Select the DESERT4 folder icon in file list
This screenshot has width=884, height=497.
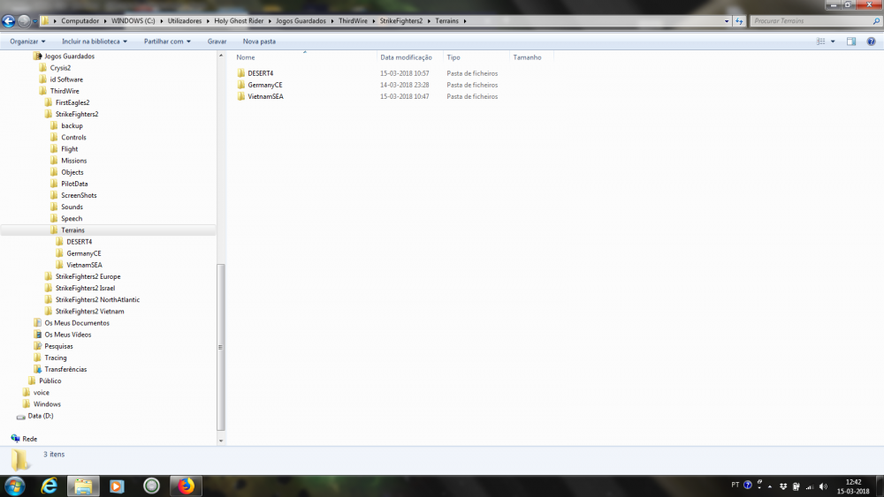[241, 73]
